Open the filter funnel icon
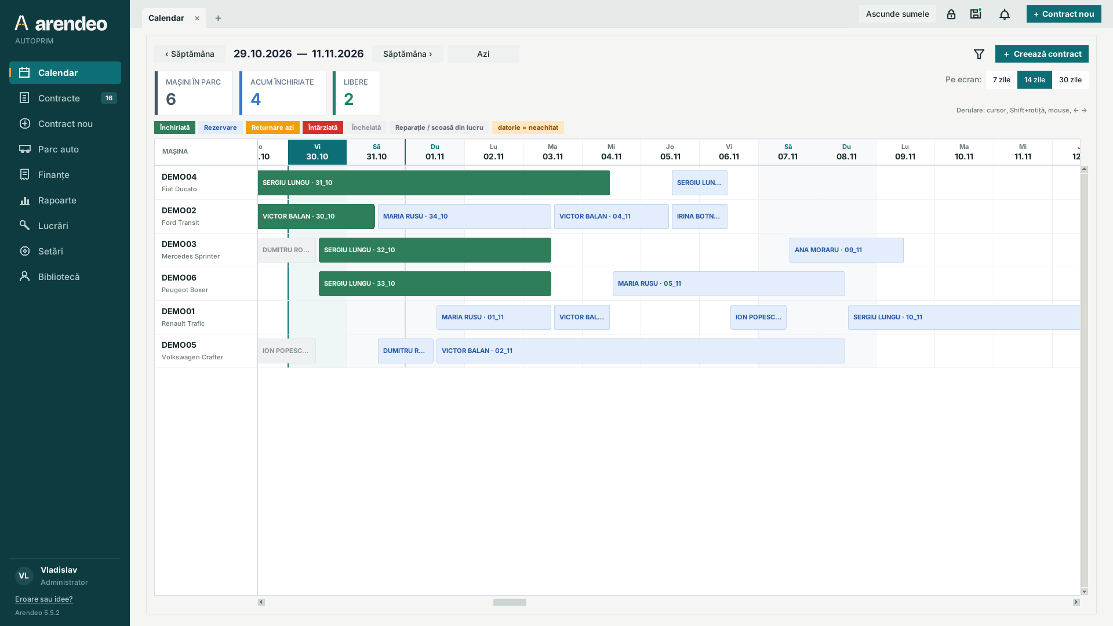 979,54
